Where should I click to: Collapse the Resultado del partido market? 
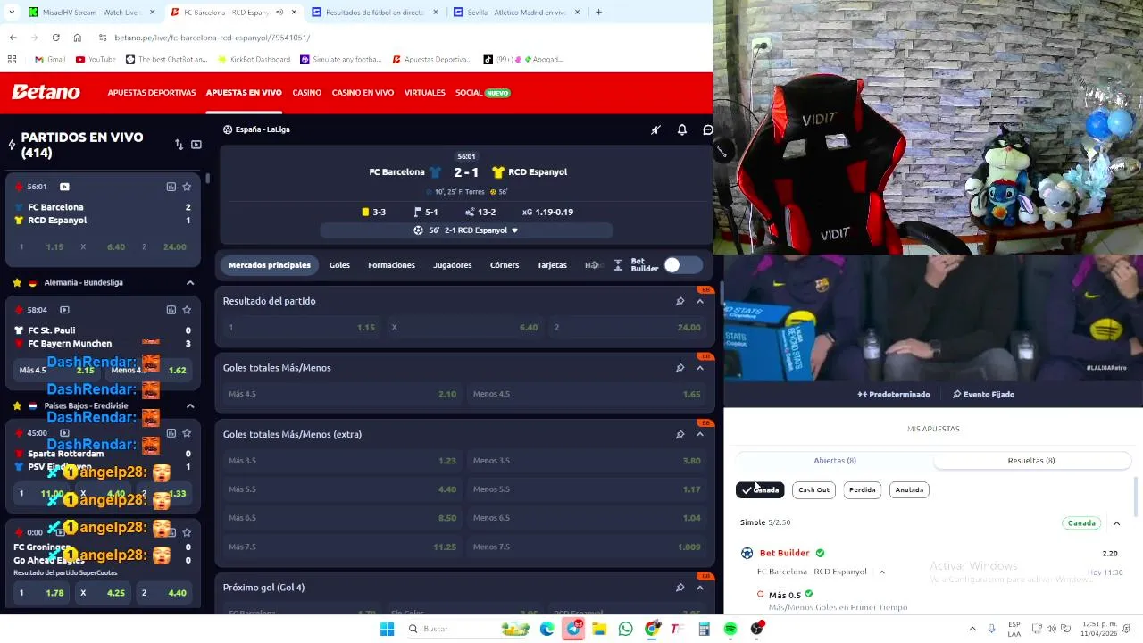coord(700,301)
